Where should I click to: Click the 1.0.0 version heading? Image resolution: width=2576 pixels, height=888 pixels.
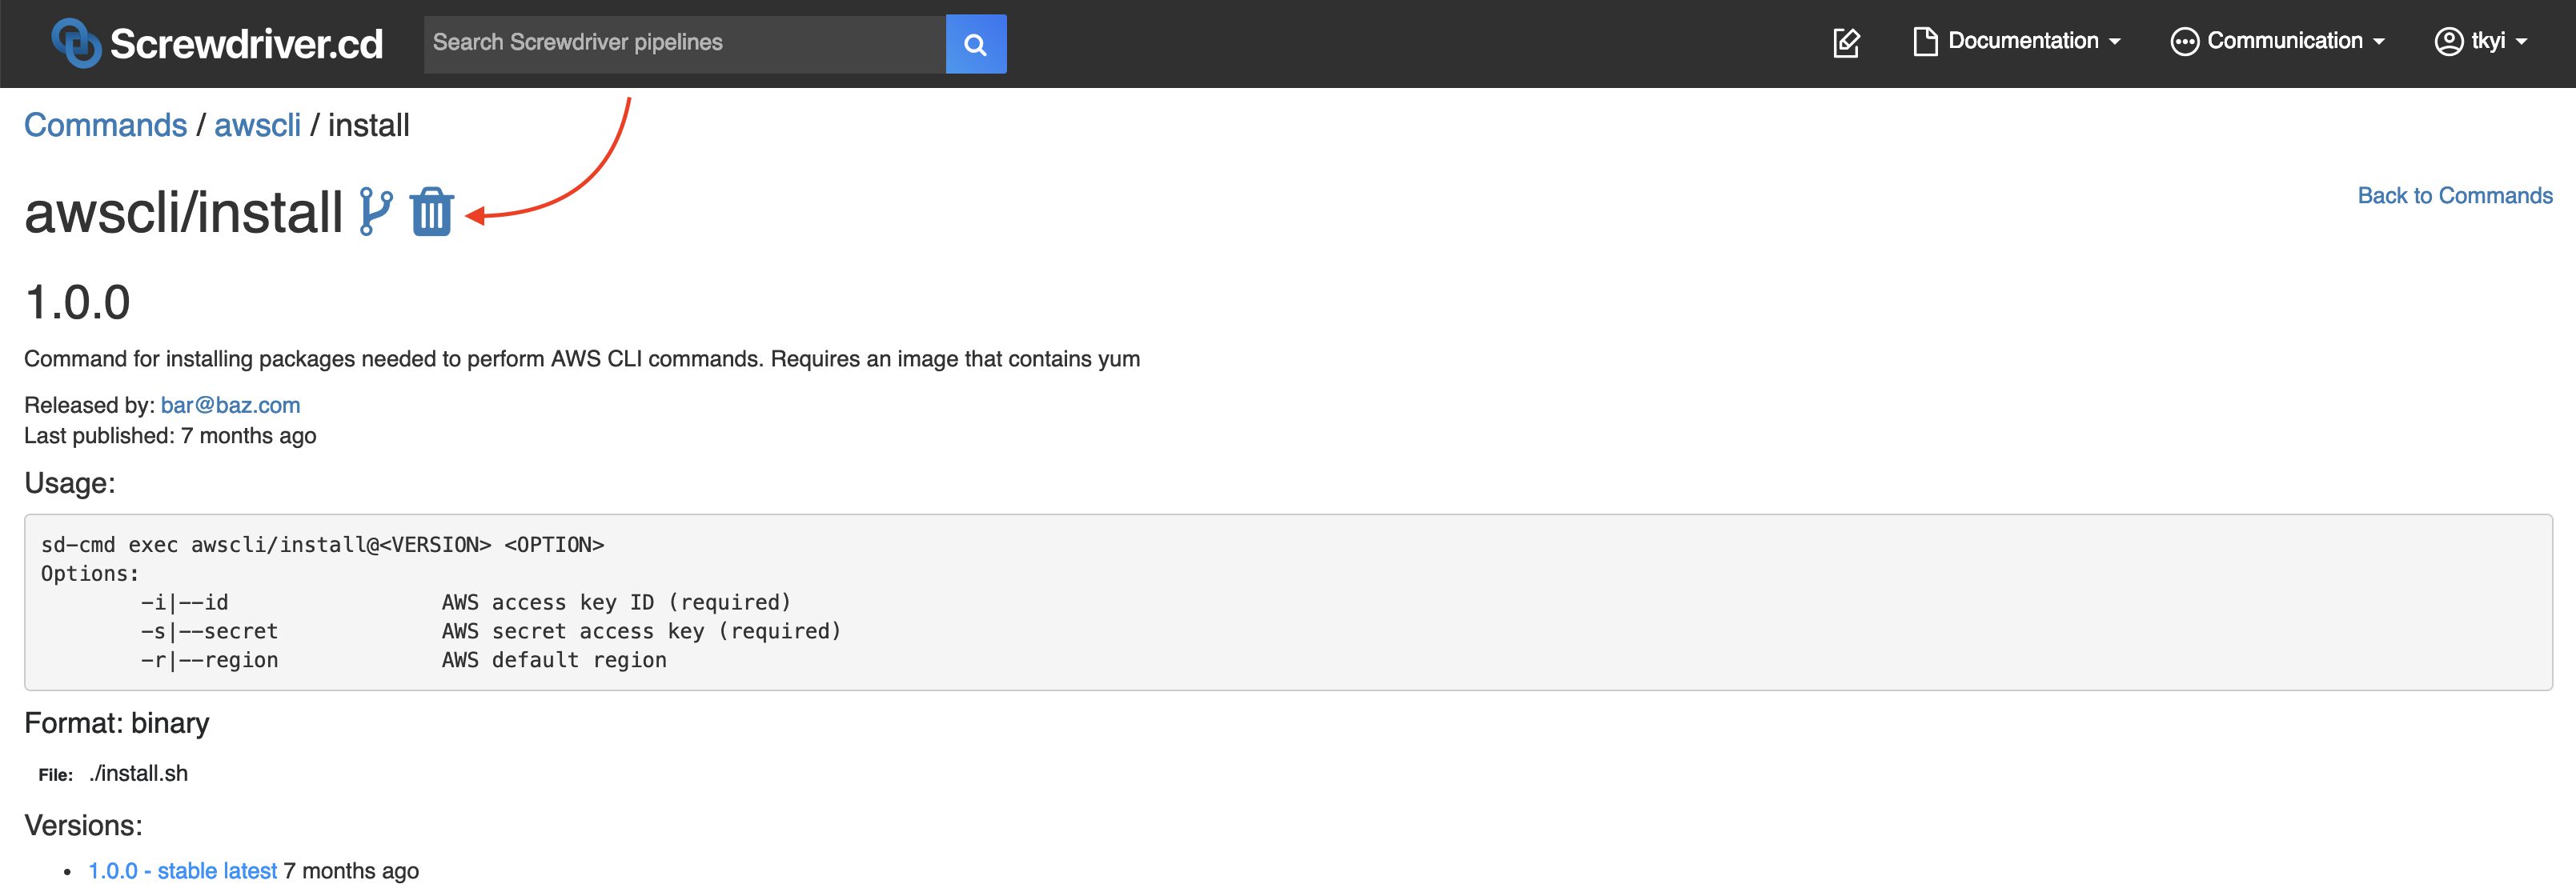click(x=77, y=302)
